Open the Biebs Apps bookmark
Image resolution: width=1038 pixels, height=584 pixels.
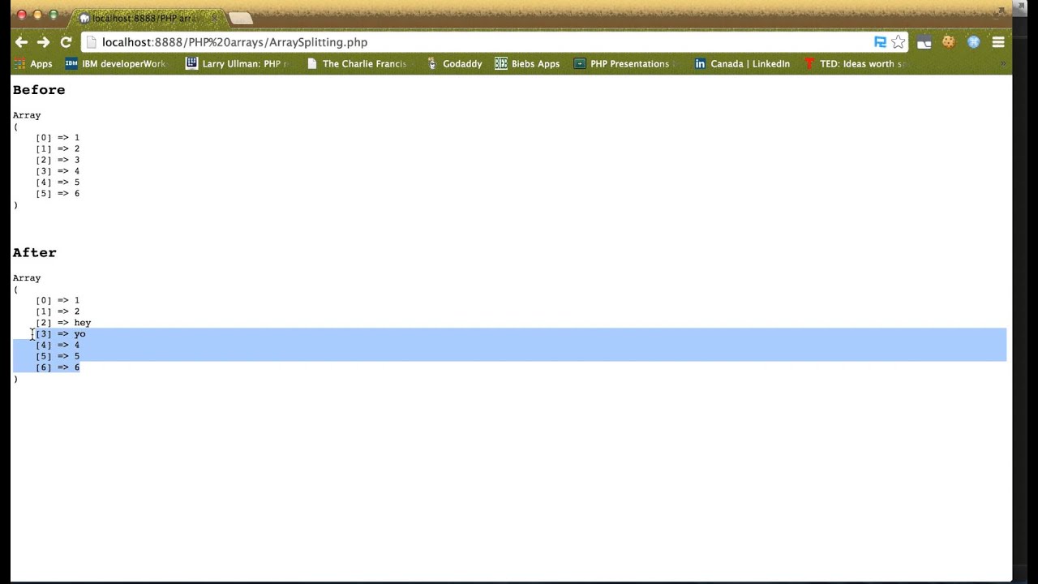(x=527, y=64)
